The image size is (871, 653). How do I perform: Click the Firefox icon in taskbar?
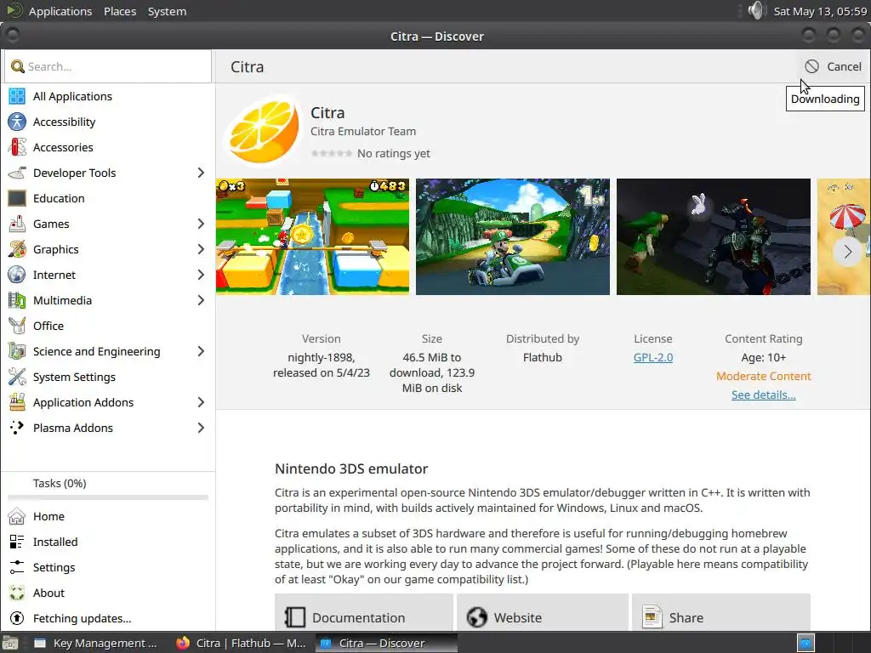click(x=183, y=643)
